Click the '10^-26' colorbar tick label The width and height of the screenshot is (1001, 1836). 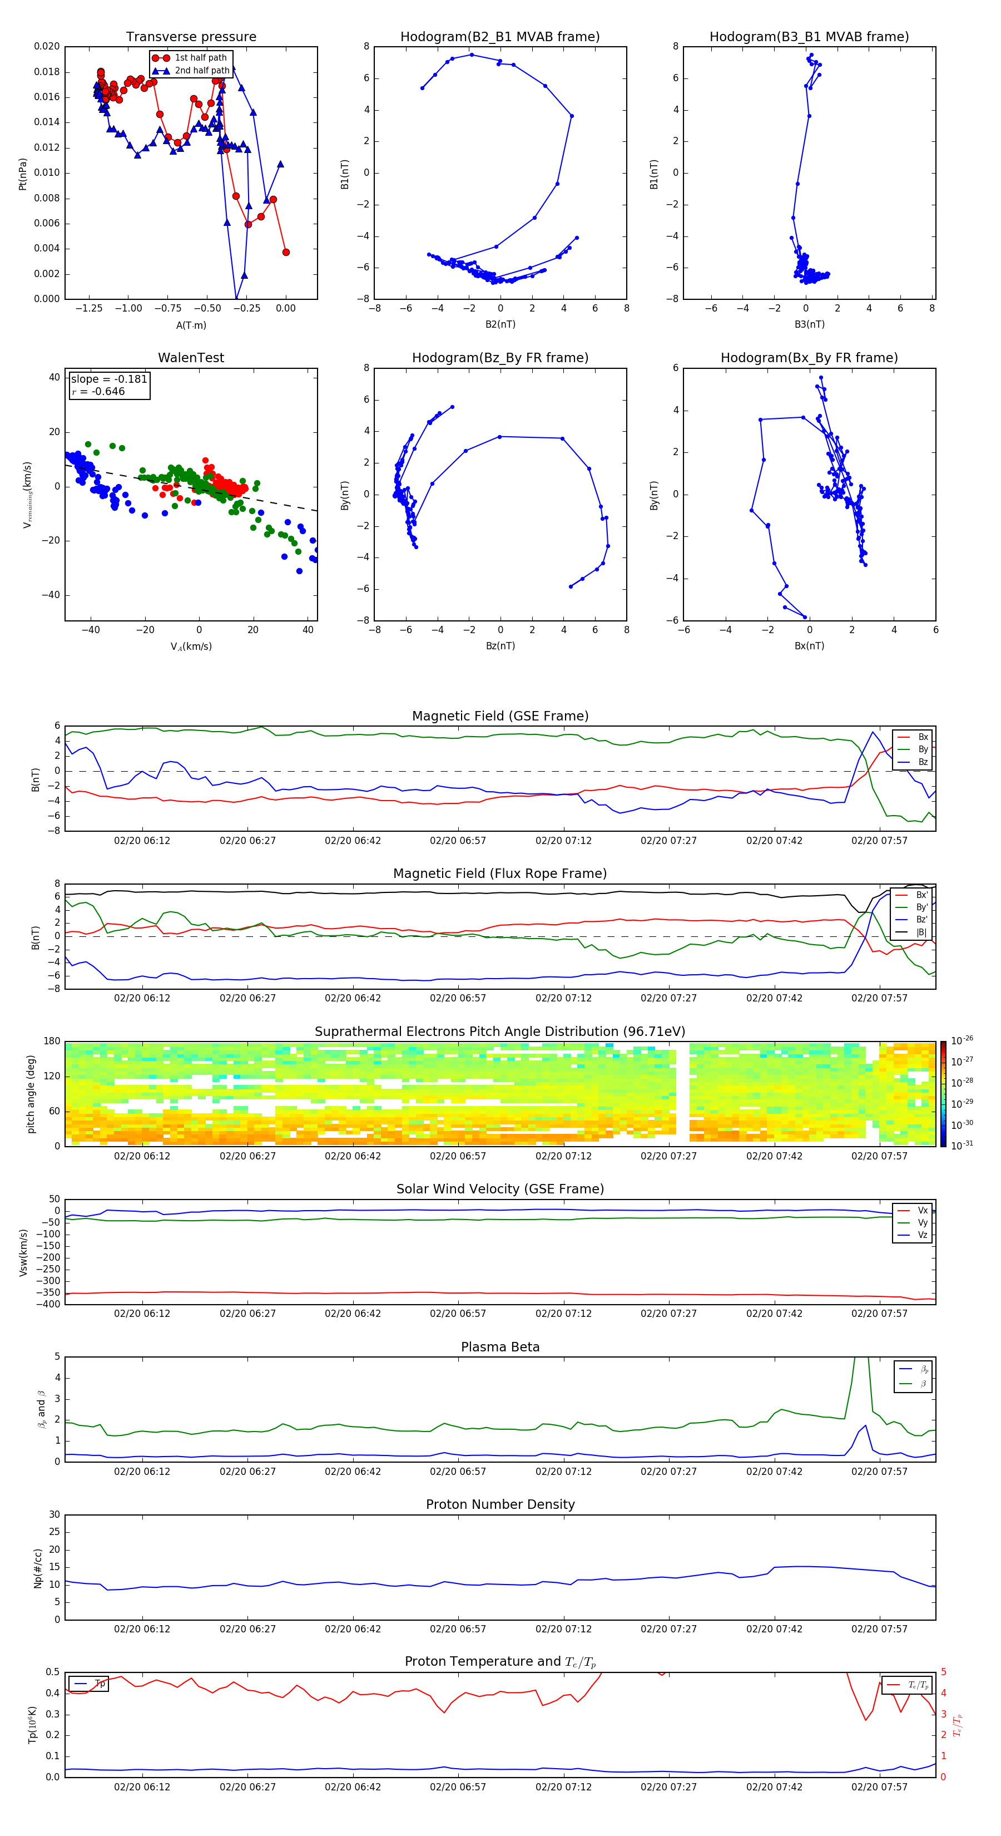(x=962, y=1042)
